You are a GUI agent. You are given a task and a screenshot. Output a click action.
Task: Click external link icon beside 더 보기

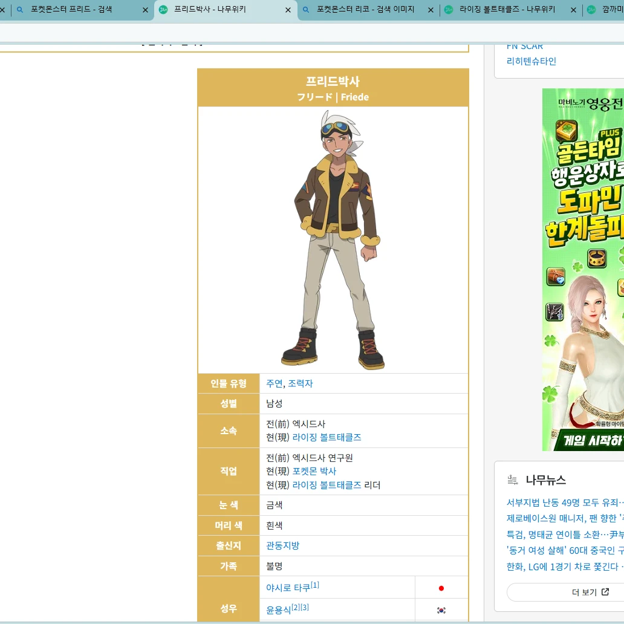tap(605, 592)
